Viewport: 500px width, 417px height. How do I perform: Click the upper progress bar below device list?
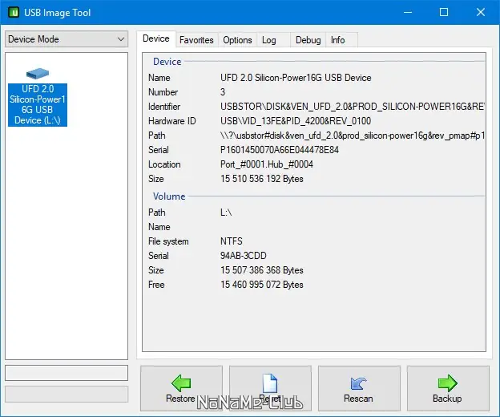(67, 373)
